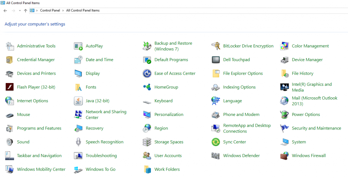The image size is (348, 179).
Task: Open Ease of Access Center icon
Action: point(147,74)
